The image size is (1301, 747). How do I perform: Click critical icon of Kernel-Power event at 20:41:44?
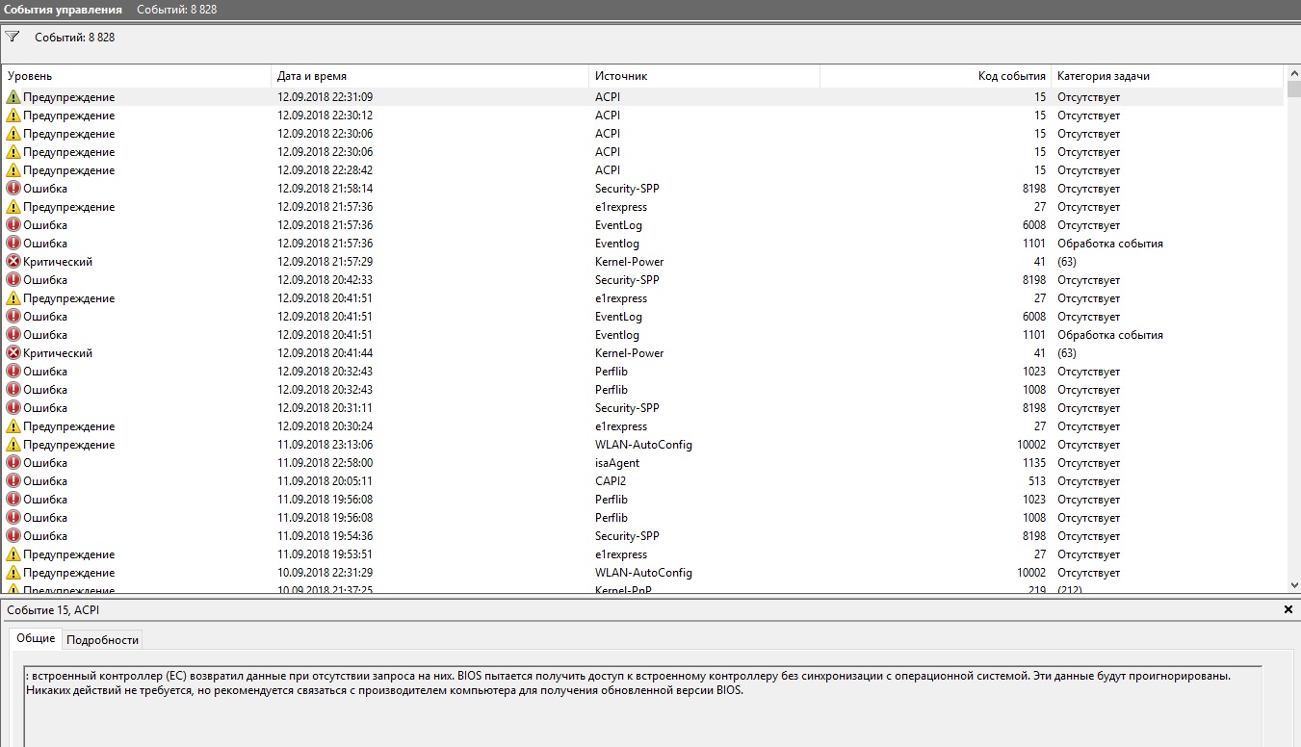click(x=13, y=353)
